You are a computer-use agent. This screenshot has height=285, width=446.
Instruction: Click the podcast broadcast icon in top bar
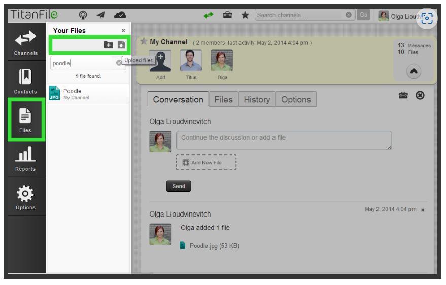coord(83,15)
